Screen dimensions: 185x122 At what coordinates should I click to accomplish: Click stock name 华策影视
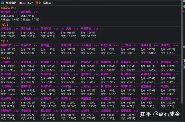[x=86, y=29]
